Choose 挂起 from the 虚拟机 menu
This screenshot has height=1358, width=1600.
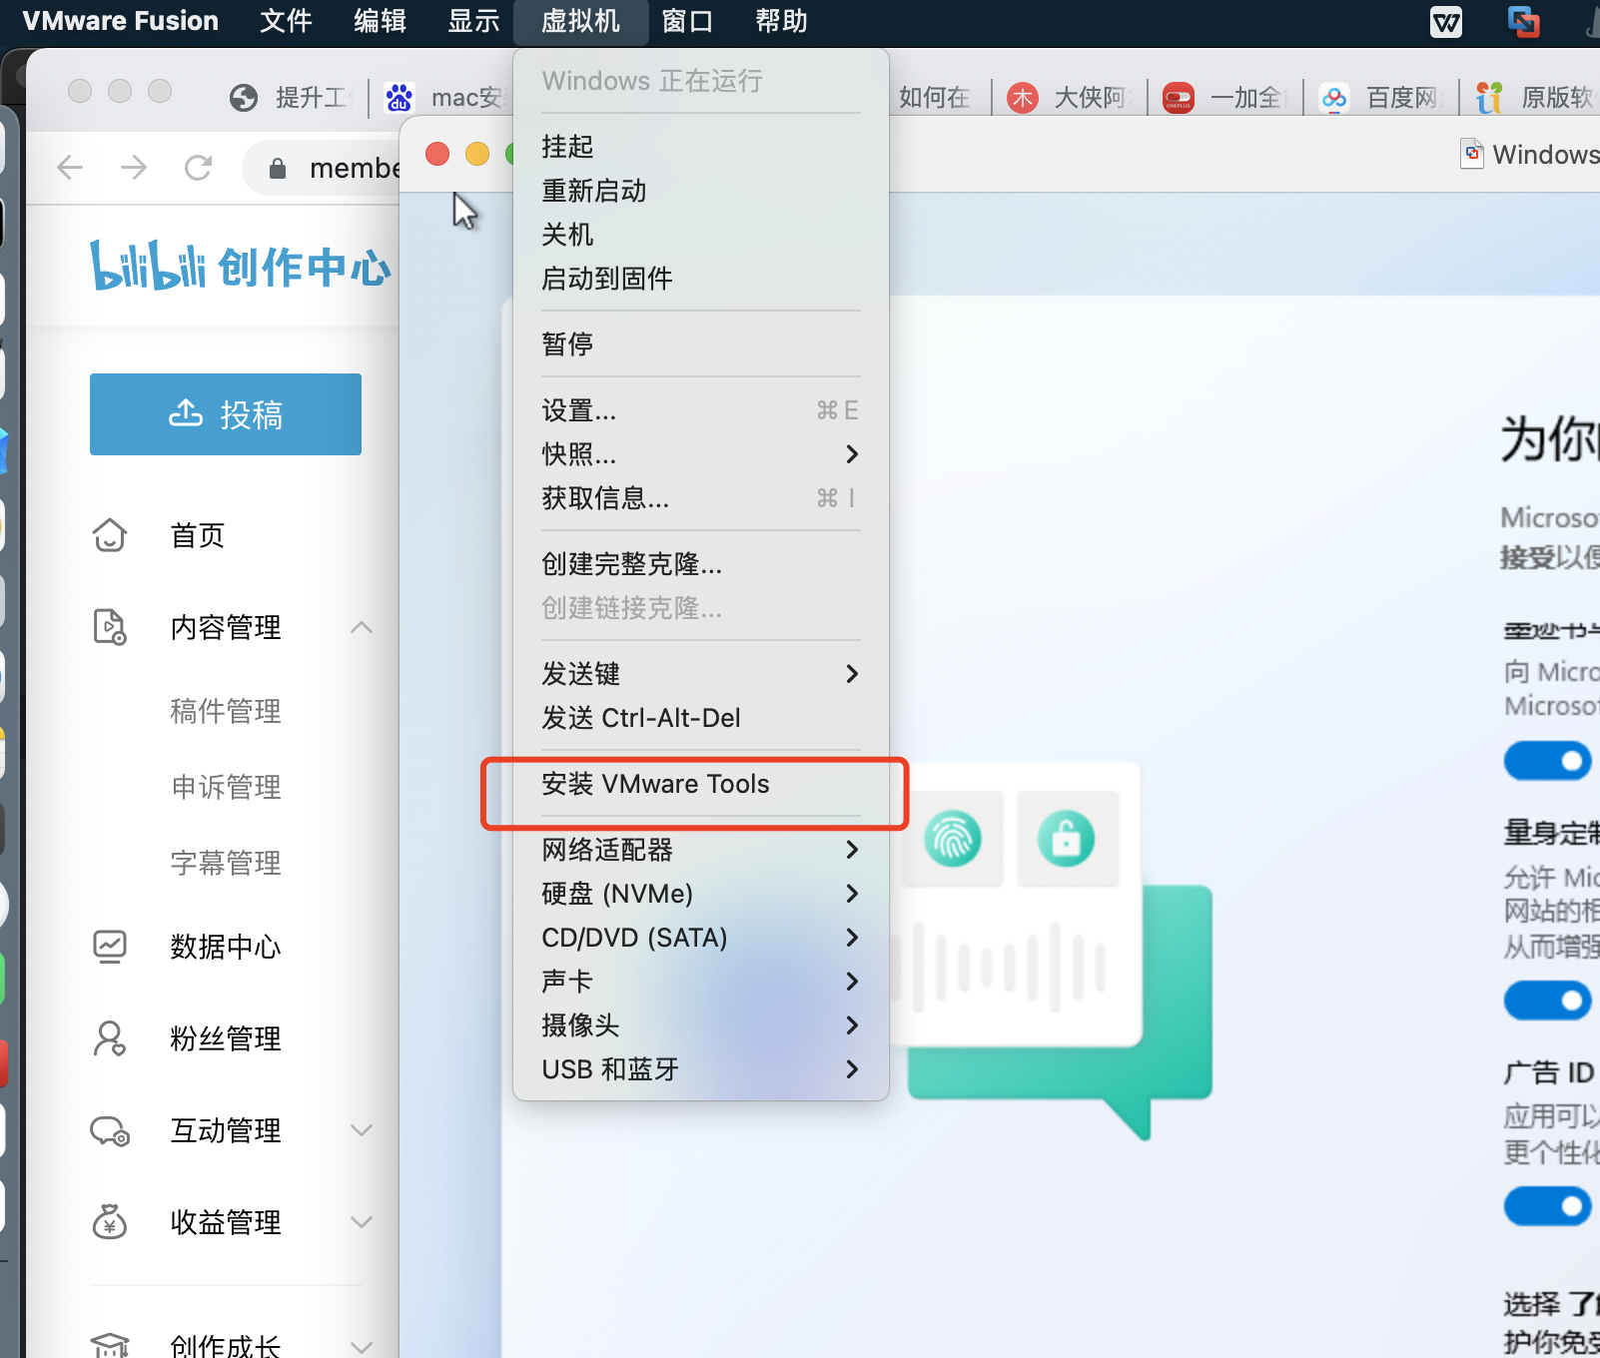coord(701,147)
